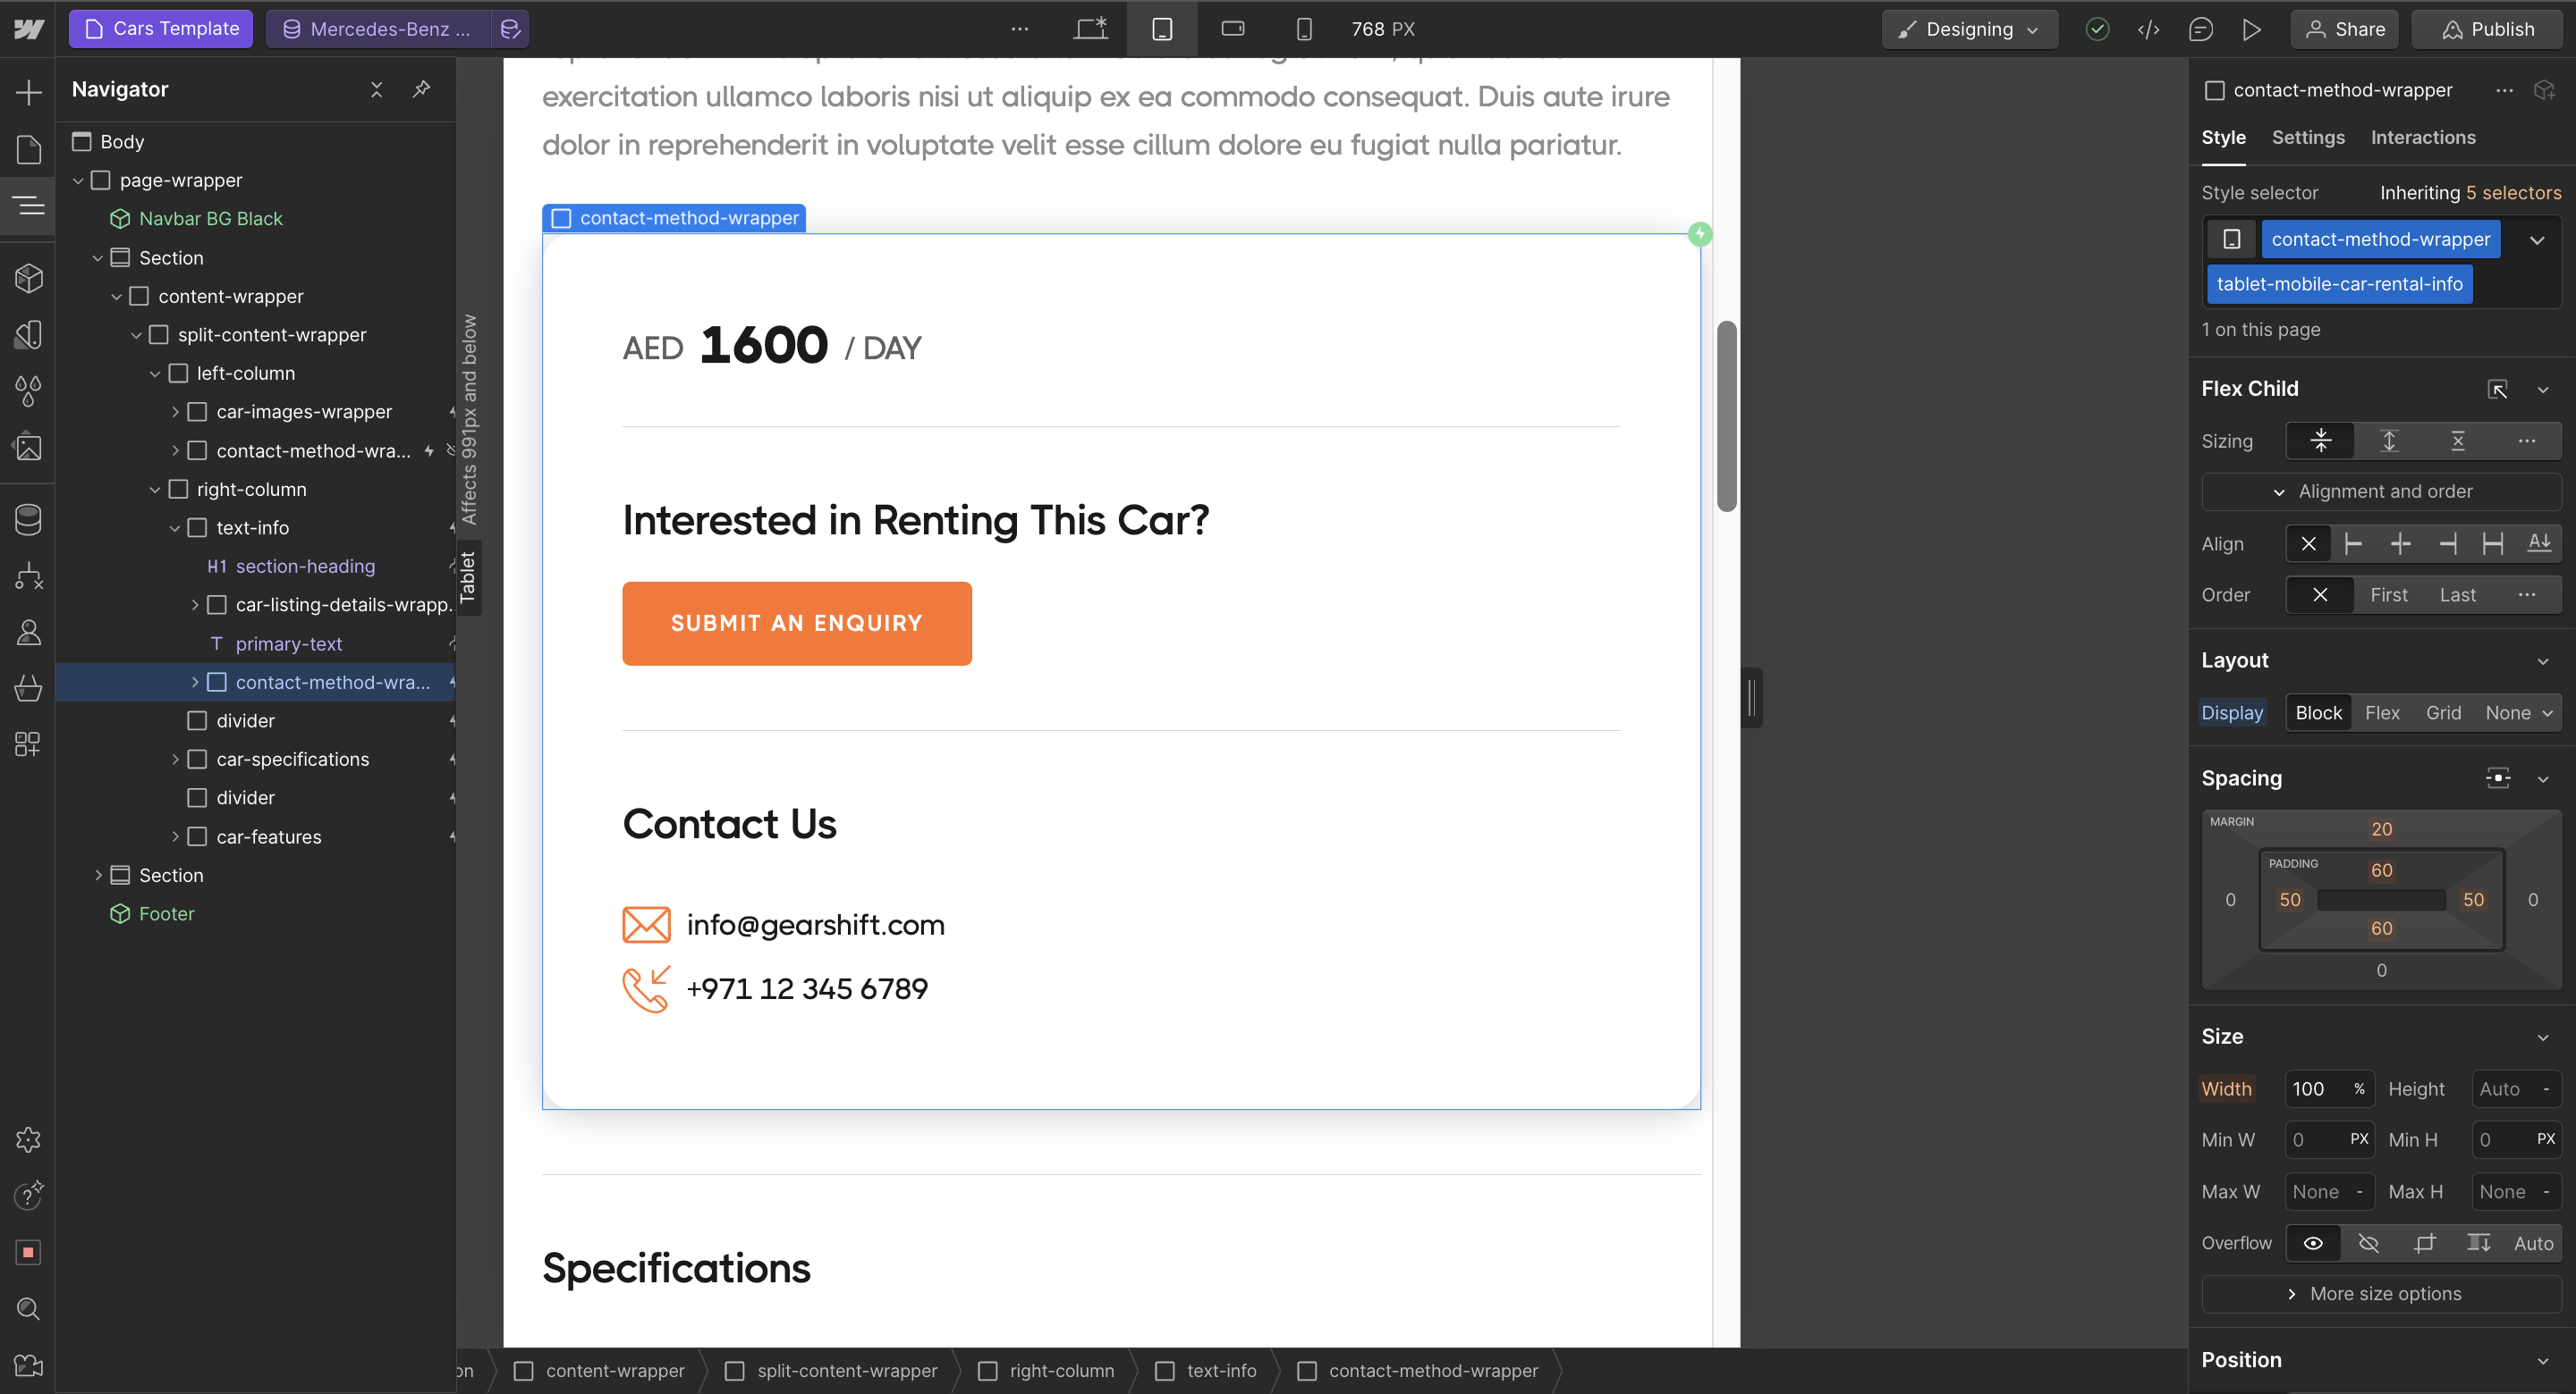
Task: Switch to the Interactions tab
Action: tap(2422, 137)
